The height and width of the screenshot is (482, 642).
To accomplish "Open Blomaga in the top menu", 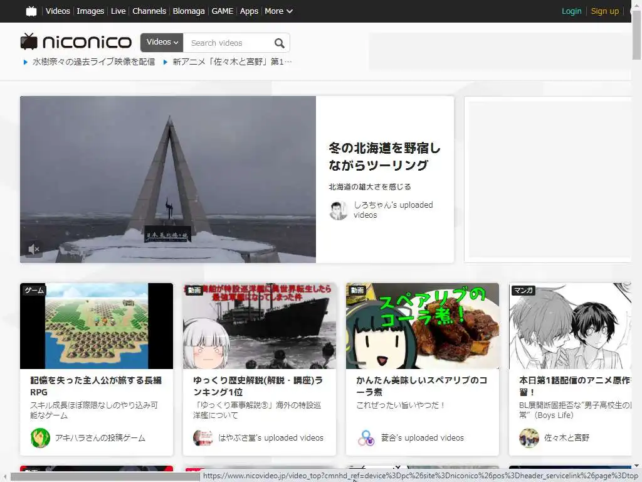I will pyautogui.click(x=189, y=11).
